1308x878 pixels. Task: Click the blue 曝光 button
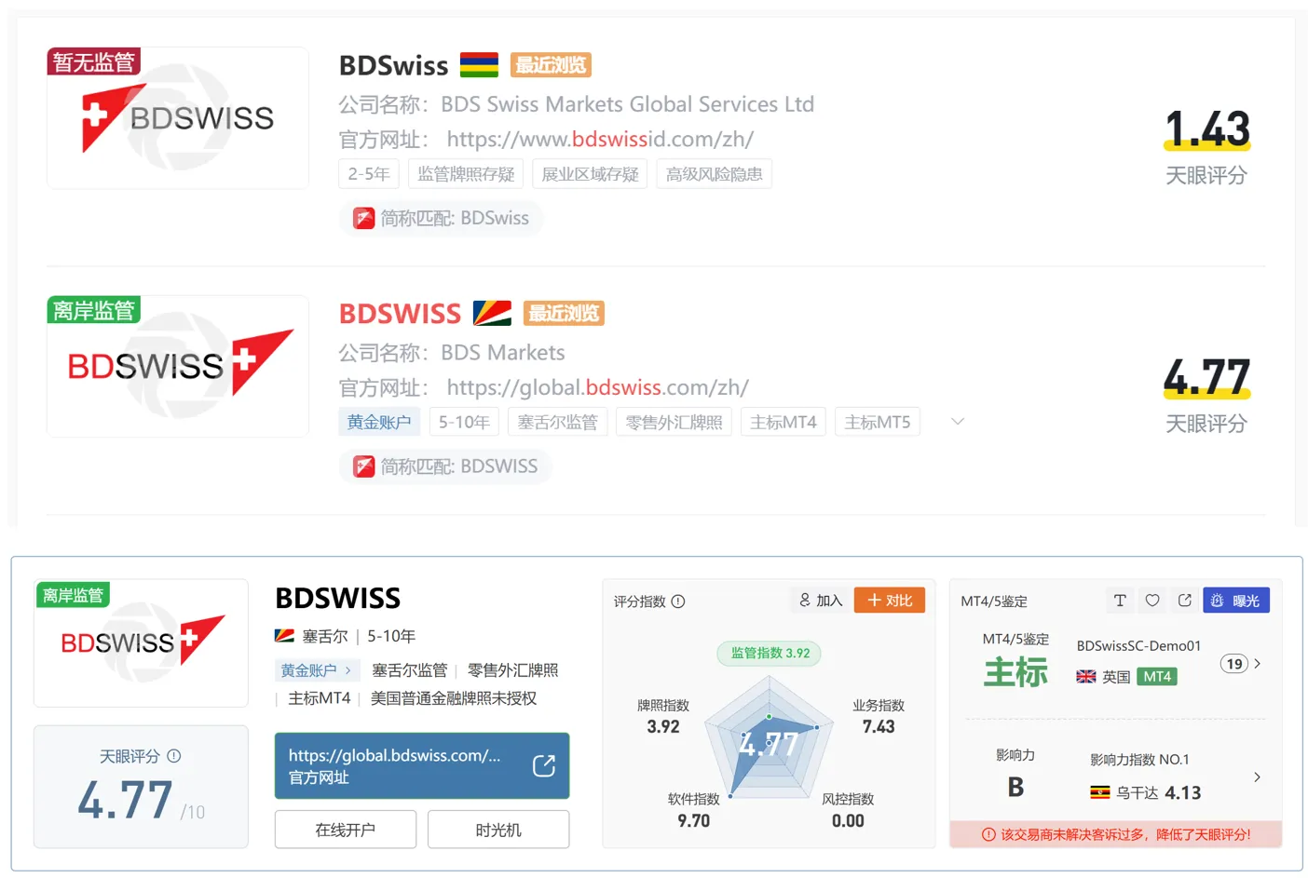coord(1236,601)
